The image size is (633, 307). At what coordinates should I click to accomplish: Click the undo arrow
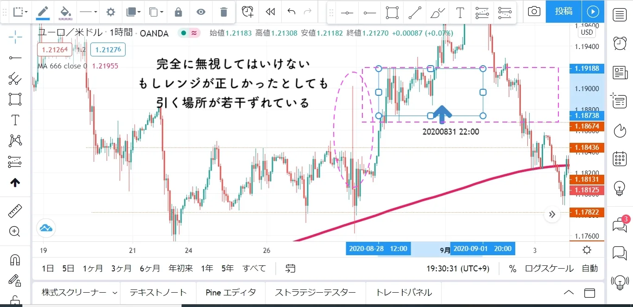click(x=291, y=12)
